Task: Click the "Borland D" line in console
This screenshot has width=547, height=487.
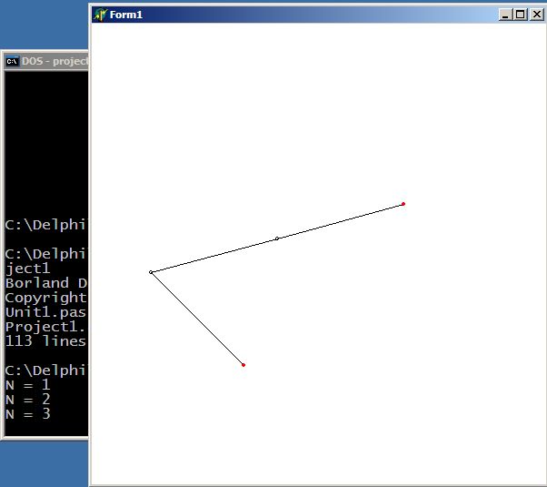Action: [45, 283]
